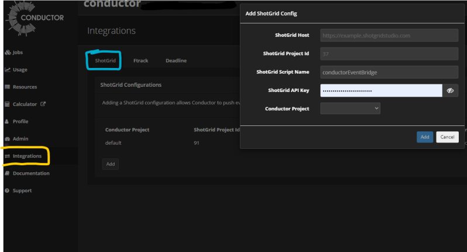This screenshot has height=252, width=467.
Task: Click the Conductor logo
Action: tap(35, 18)
